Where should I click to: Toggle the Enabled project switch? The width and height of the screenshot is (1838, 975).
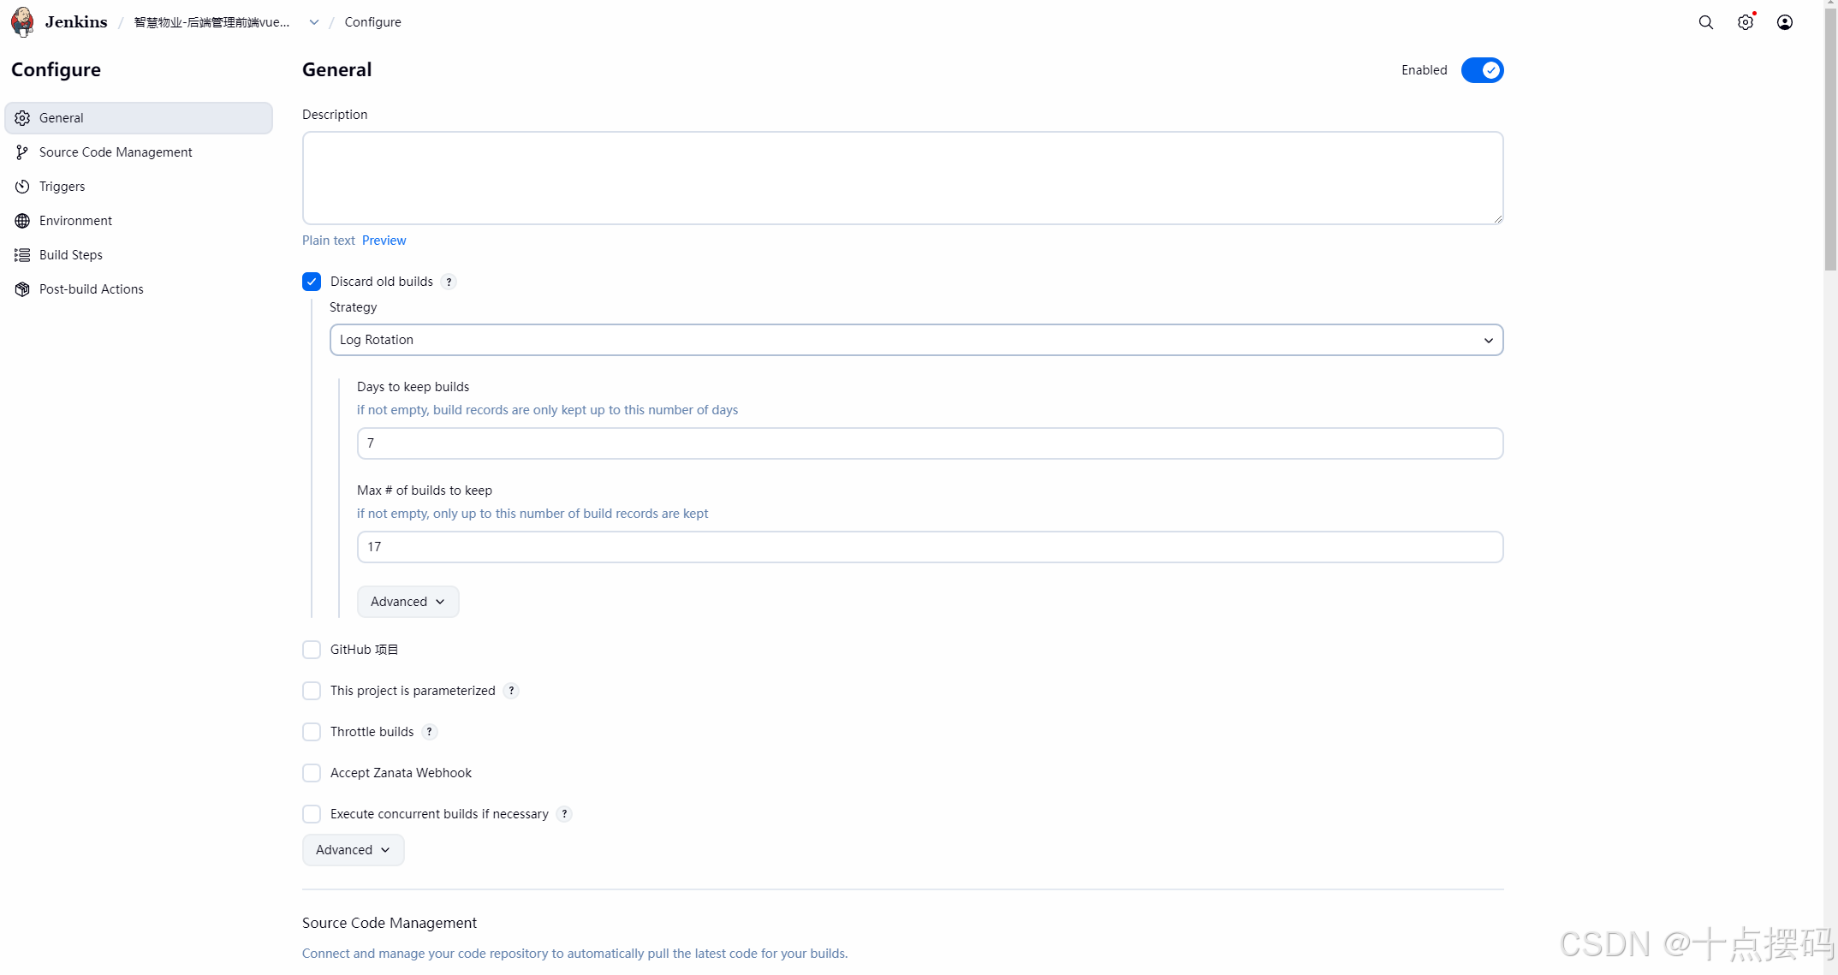tap(1481, 70)
